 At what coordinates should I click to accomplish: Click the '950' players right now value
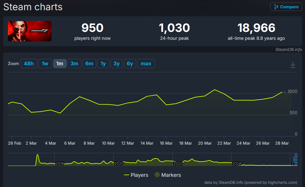(x=93, y=28)
